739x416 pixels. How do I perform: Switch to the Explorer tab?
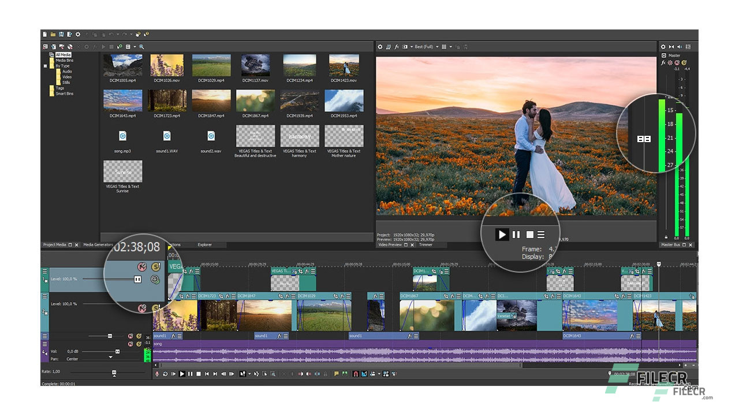tap(204, 245)
